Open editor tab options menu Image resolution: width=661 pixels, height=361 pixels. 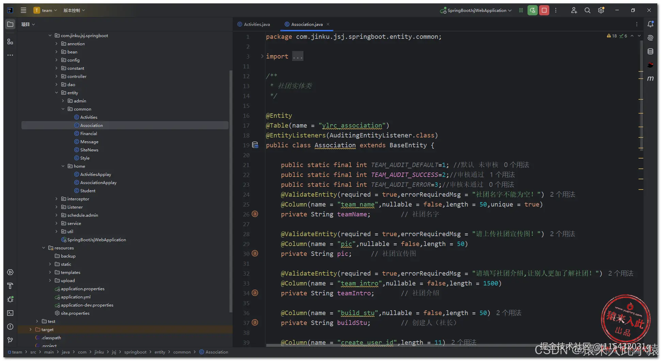coord(637,24)
